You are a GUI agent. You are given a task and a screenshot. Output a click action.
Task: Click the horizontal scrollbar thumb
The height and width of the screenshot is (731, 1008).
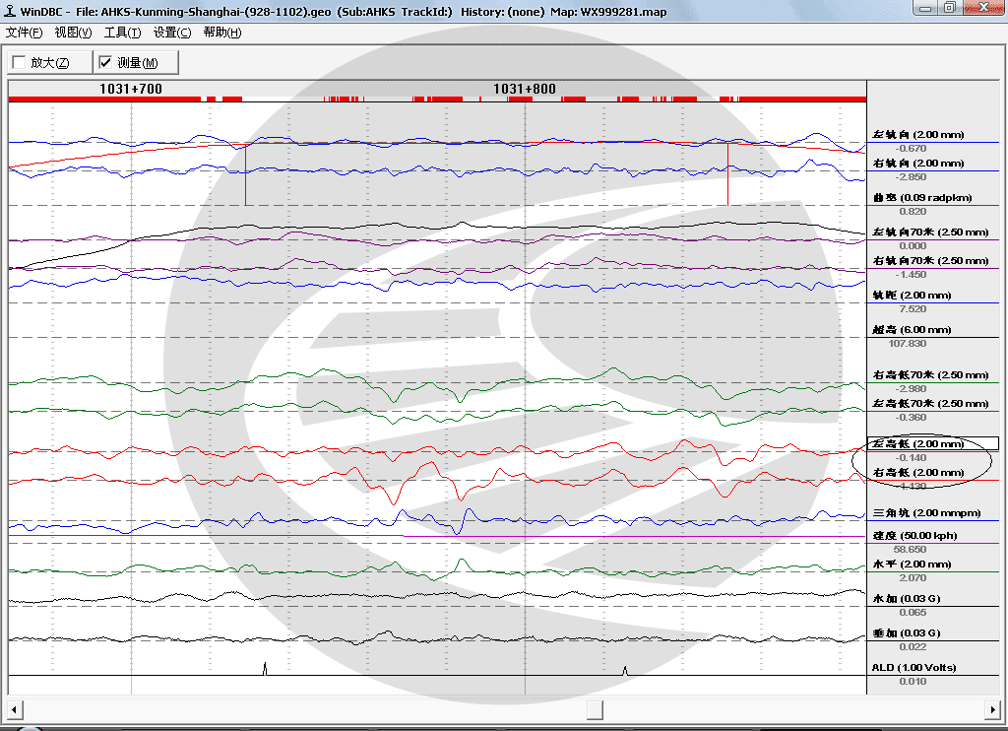(595, 709)
